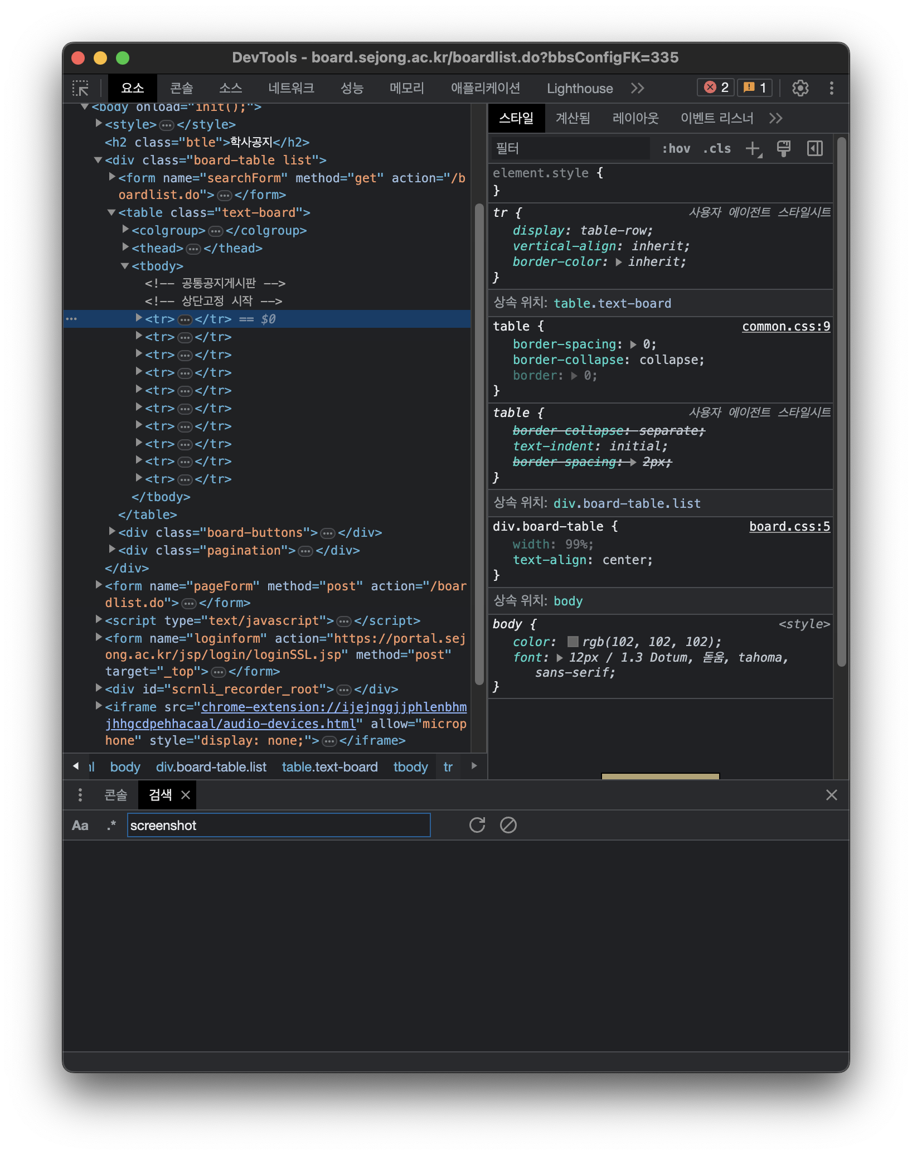912x1155 pixels.
Task: Switch to the 이벤트 리스너 tab
Action: pos(717,118)
